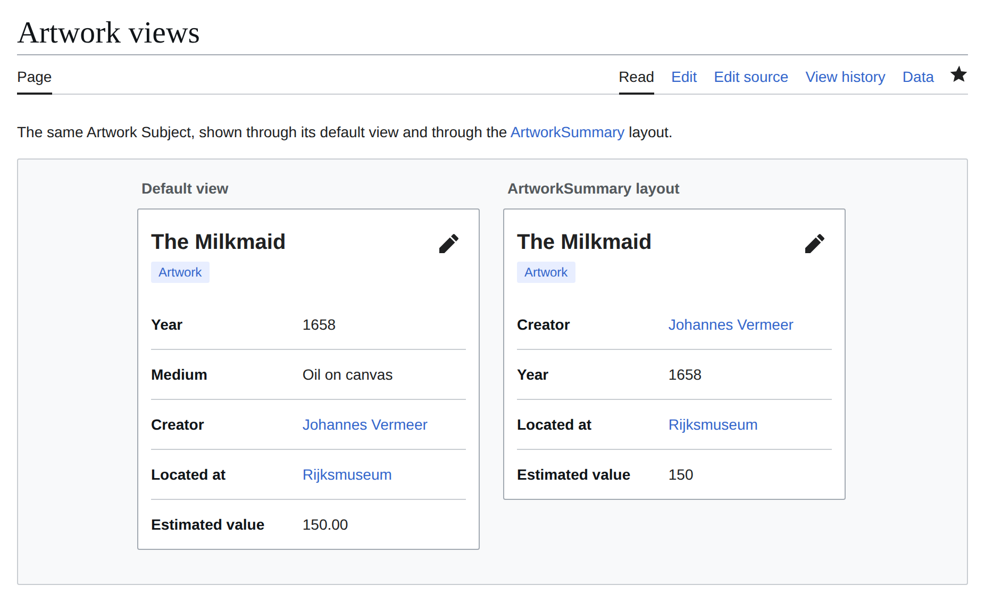
Task: Open Rijksmuseum link in Default view card
Action: tap(347, 475)
